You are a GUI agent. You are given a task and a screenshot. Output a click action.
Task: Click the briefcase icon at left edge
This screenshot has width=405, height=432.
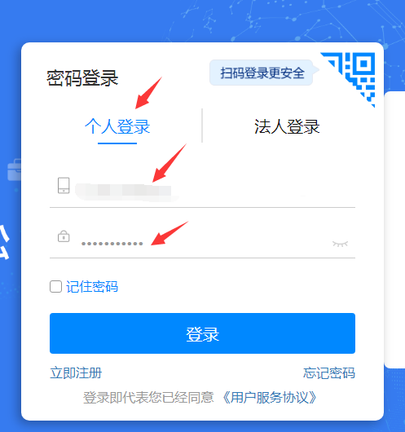point(15,170)
